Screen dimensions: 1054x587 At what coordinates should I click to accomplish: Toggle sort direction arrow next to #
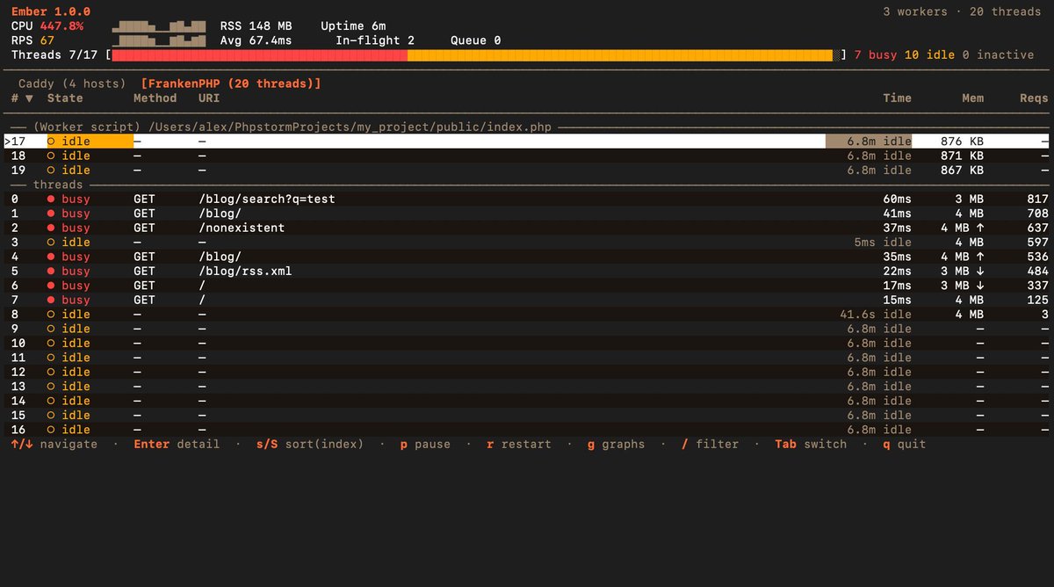click(29, 98)
